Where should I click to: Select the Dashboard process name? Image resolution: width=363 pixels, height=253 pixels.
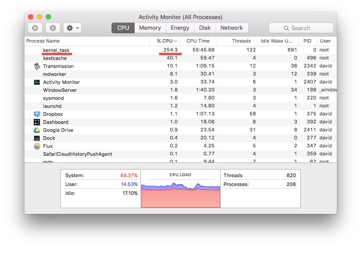(x=56, y=122)
